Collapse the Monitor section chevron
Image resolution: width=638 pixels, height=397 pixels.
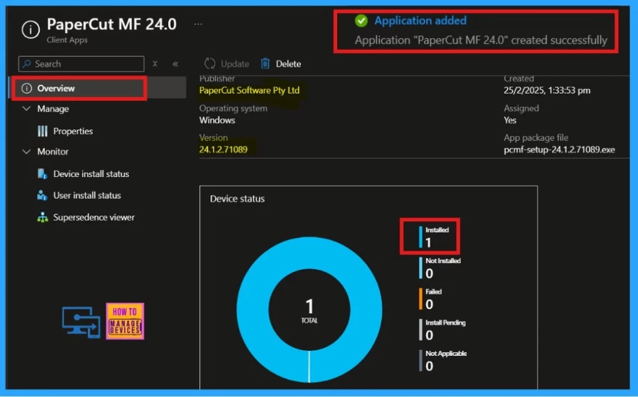click(26, 151)
